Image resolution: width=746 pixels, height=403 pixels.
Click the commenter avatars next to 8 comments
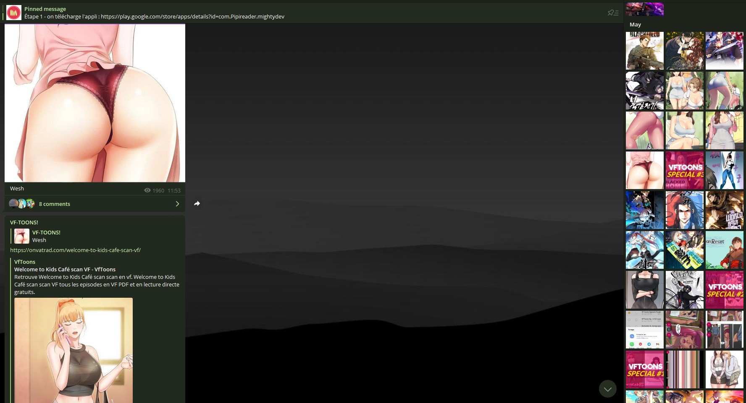click(22, 204)
